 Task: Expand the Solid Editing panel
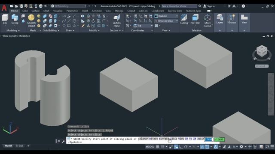[x=51, y=30]
